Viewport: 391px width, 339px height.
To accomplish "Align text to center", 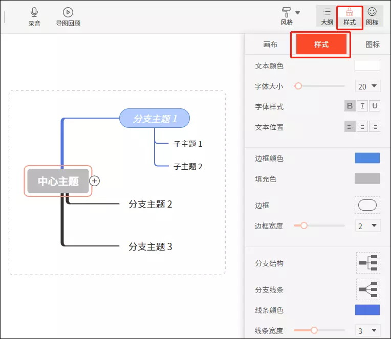I will coord(362,127).
